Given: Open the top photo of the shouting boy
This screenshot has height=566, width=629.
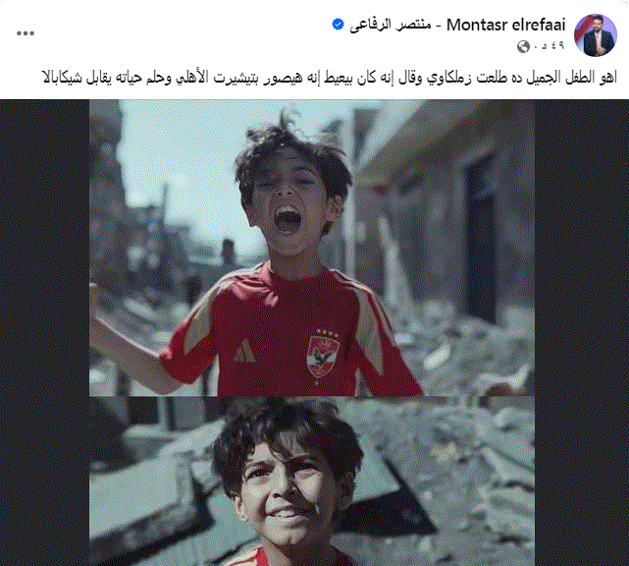Looking at the screenshot, I should [x=312, y=248].
